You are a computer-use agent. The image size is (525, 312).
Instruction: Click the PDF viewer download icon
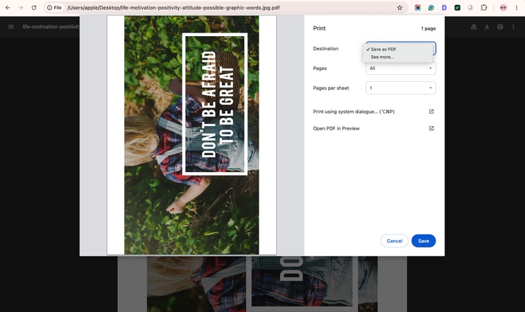tap(487, 27)
